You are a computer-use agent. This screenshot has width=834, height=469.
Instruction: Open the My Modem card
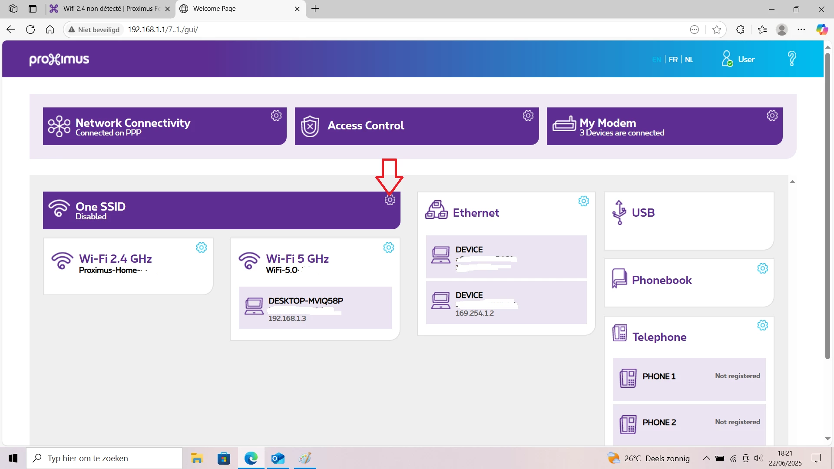click(665, 126)
